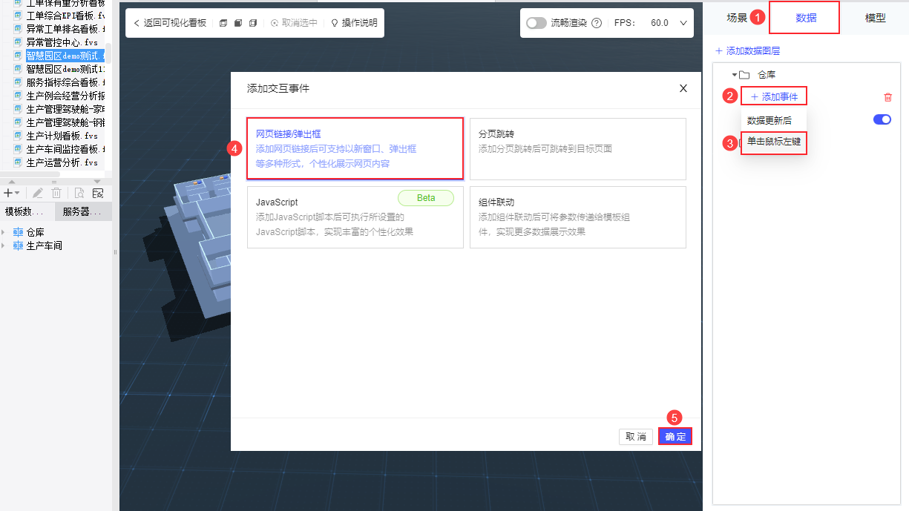Click file icon beside 生产运营分析.fvs
The width and height of the screenshot is (909, 511).
(x=19, y=162)
